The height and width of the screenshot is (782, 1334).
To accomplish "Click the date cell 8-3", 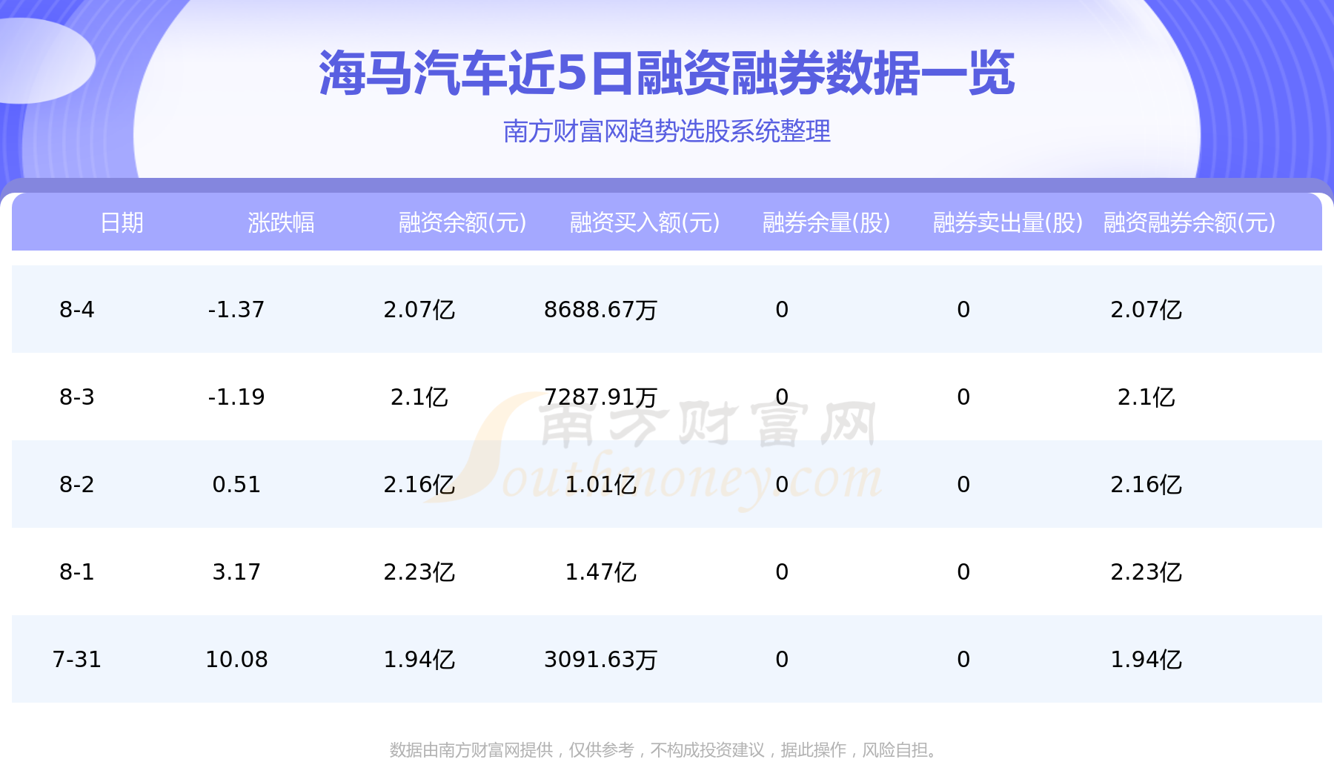I will tap(77, 397).
